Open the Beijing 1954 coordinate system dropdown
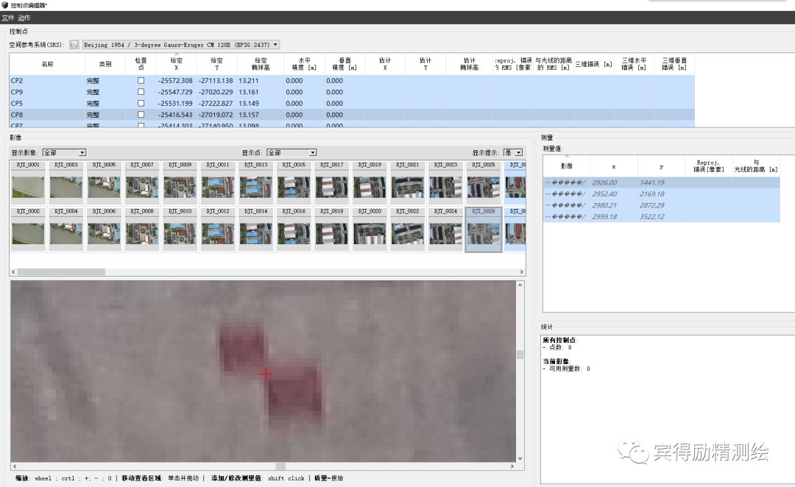Image resolution: width=795 pixels, height=487 pixels. pos(181,45)
